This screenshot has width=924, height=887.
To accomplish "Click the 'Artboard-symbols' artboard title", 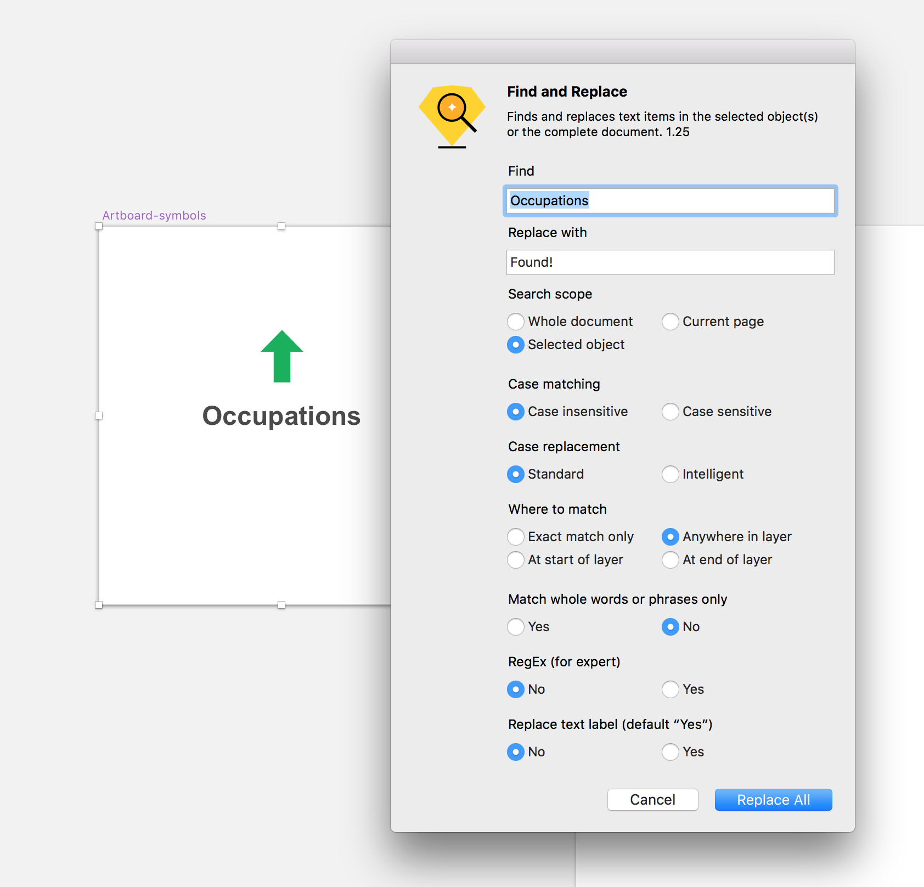I will (154, 215).
